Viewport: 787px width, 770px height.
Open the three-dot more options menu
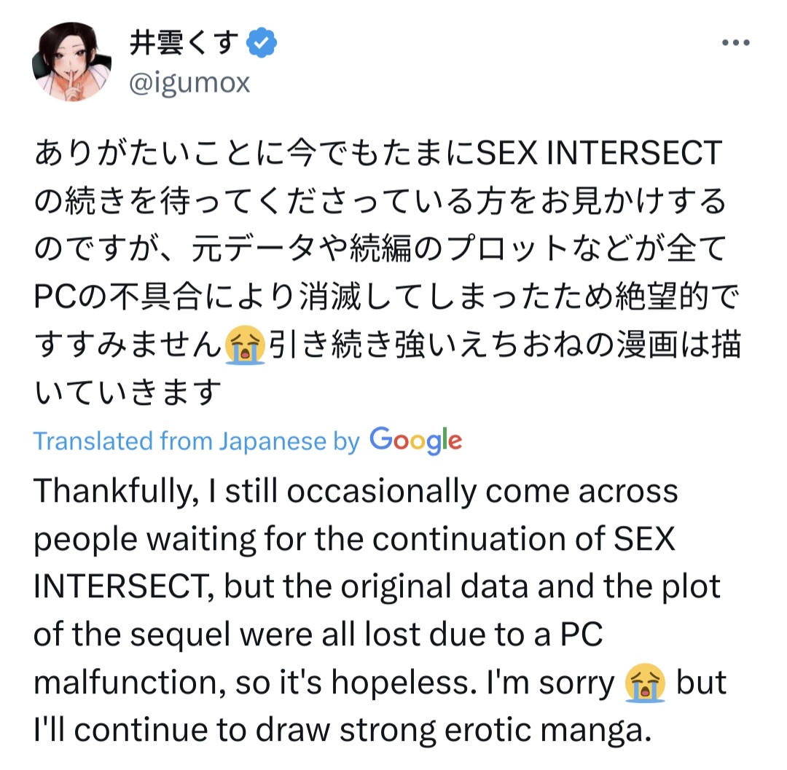[x=735, y=44]
